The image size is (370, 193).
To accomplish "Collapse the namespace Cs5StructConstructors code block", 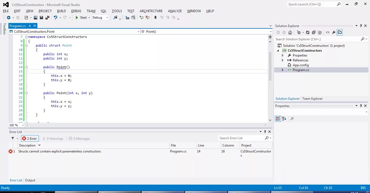I will click(26, 37).
